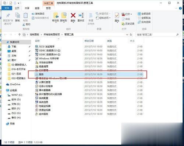Click 所有控制面板项 in the breadcrumb
The width and height of the screenshot is (184, 146).
pos(52,34)
